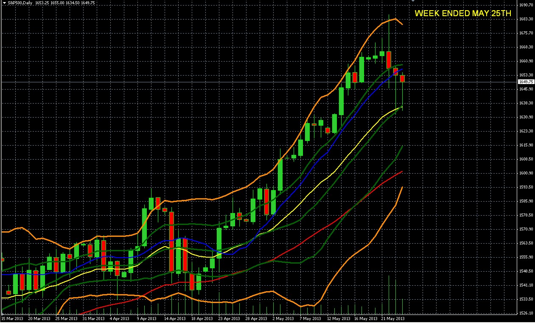
Task: Click the 1653.30 price axis label
Action: [525, 75]
